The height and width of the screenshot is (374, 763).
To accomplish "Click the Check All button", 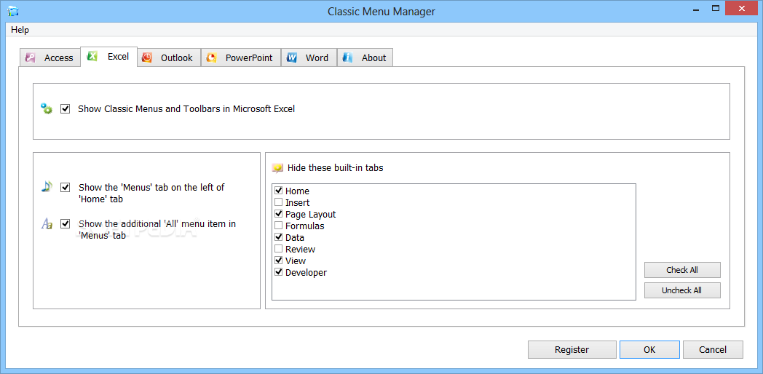I will (x=682, y=270).
